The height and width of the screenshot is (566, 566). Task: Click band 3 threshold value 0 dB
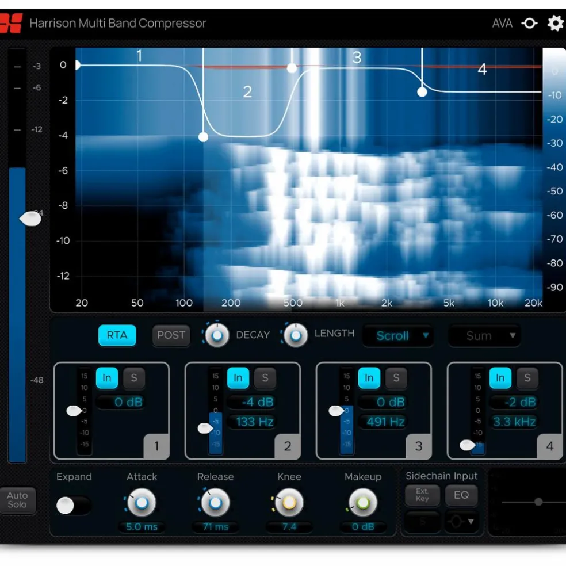(x=383, y=402)
